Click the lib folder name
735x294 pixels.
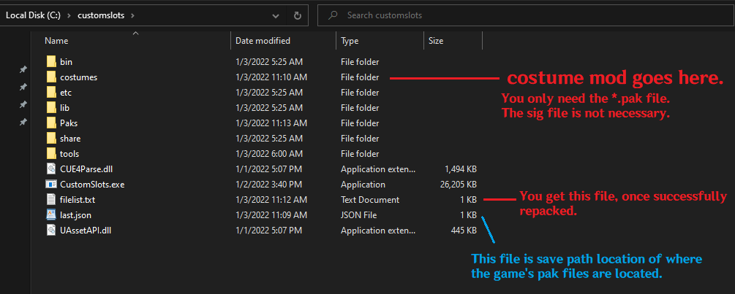pos(64,108)
